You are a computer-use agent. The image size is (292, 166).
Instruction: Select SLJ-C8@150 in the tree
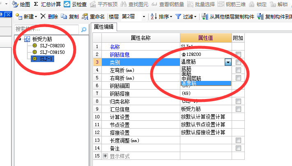(52, 52)
